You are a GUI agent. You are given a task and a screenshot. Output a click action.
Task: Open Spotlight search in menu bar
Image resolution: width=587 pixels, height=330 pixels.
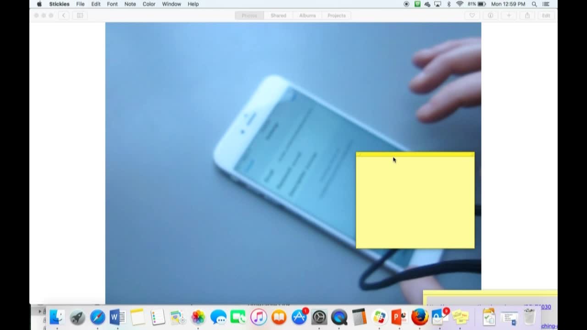[x=534, y=4]
